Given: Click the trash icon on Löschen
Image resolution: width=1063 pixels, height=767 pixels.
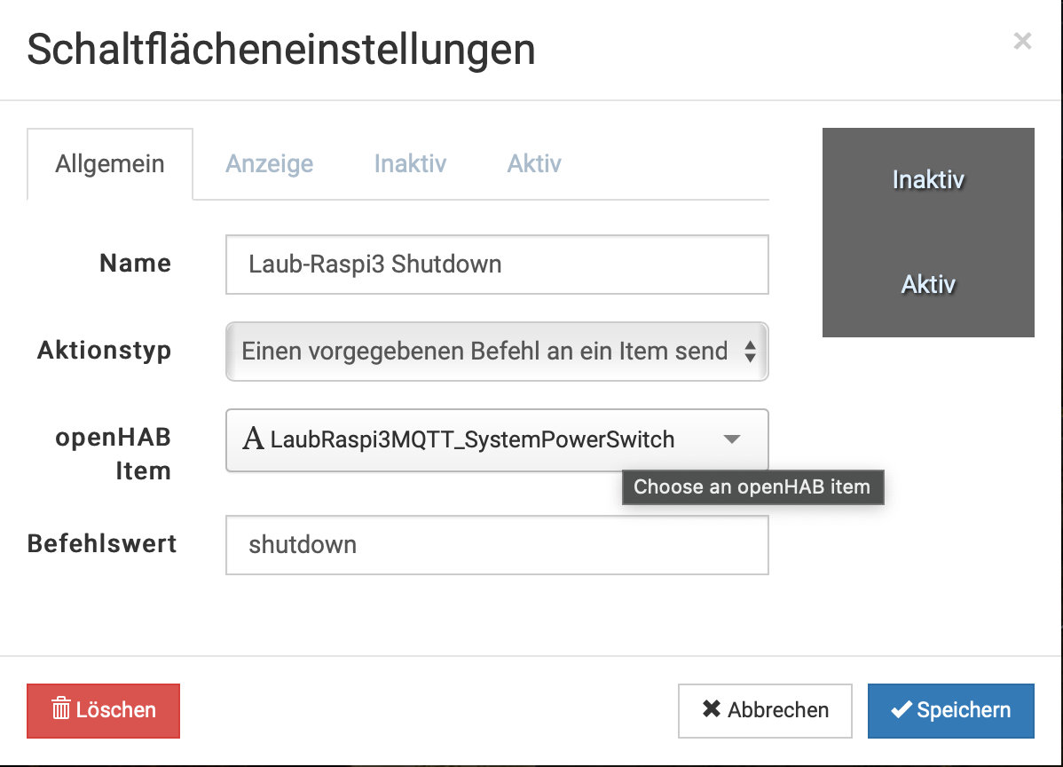Looking at the screenshot, I should (x=61, y=710).
